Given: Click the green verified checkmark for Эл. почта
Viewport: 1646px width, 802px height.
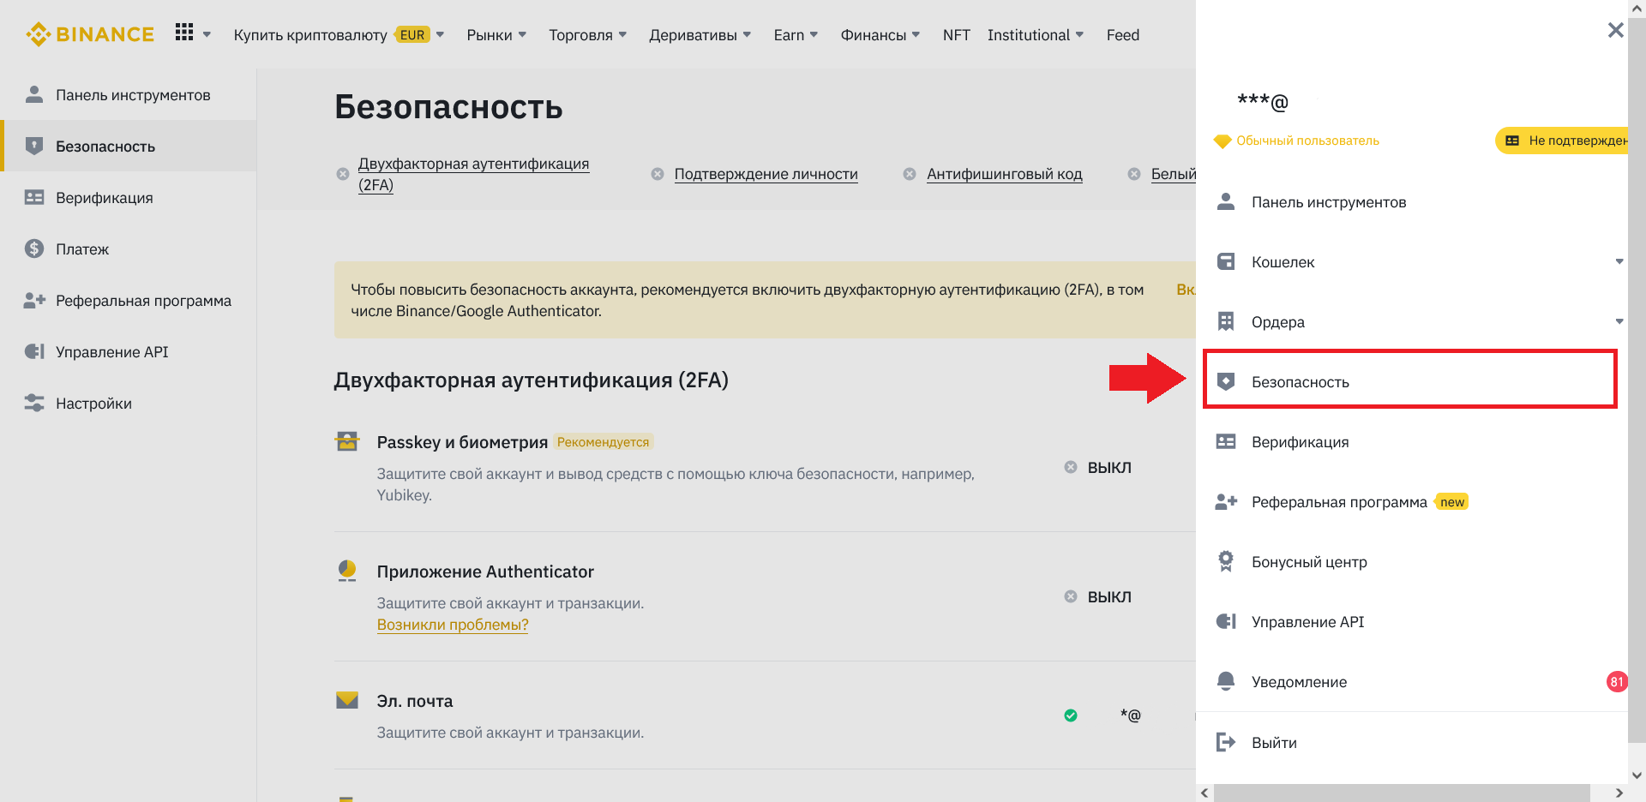Looking at the screenshot, I should point(1071,715).
